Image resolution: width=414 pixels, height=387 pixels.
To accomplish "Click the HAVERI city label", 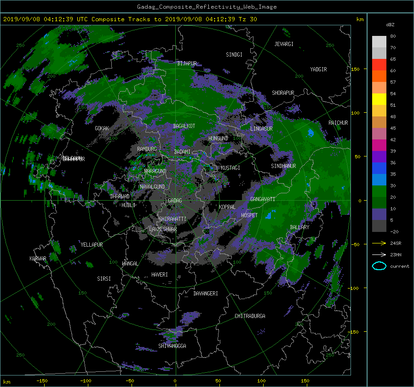I will (160, 275).
